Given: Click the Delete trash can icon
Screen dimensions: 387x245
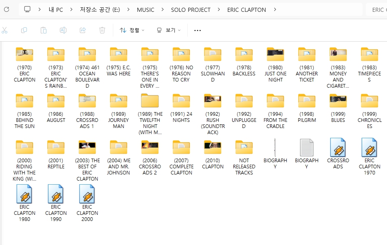Looking at the screenshot, I should pyautogui.click(x=102, y=30).
